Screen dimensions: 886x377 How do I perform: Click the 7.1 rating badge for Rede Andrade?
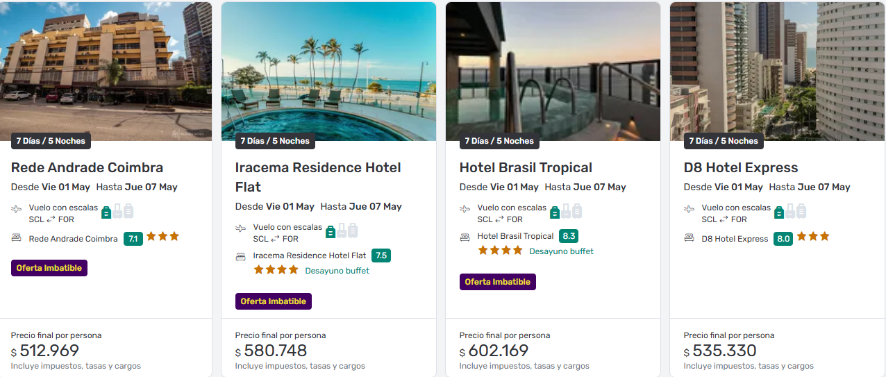[133, 238]
